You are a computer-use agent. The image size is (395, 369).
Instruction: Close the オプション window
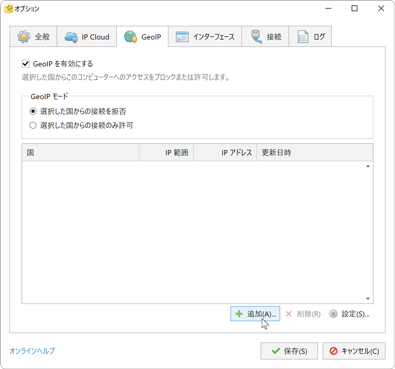pos(381,9)
